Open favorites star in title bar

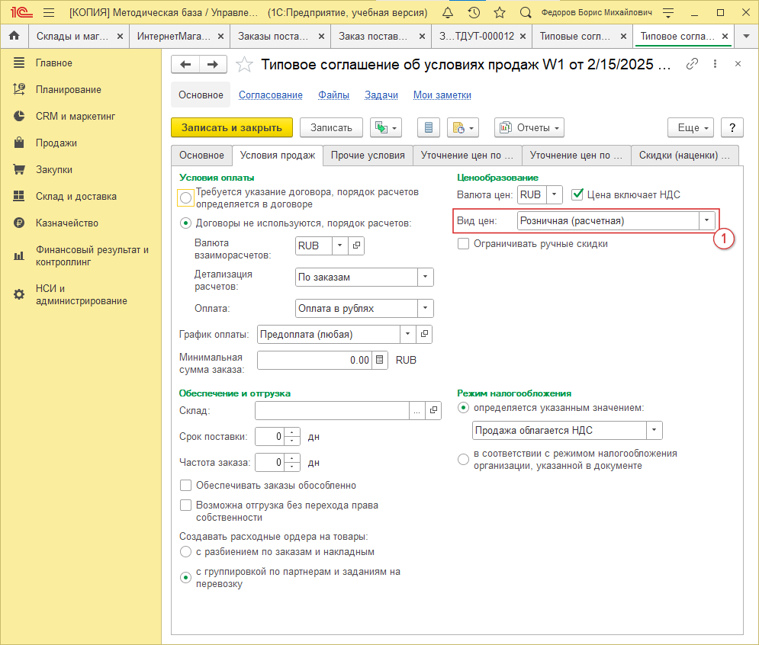pos(500,13)
